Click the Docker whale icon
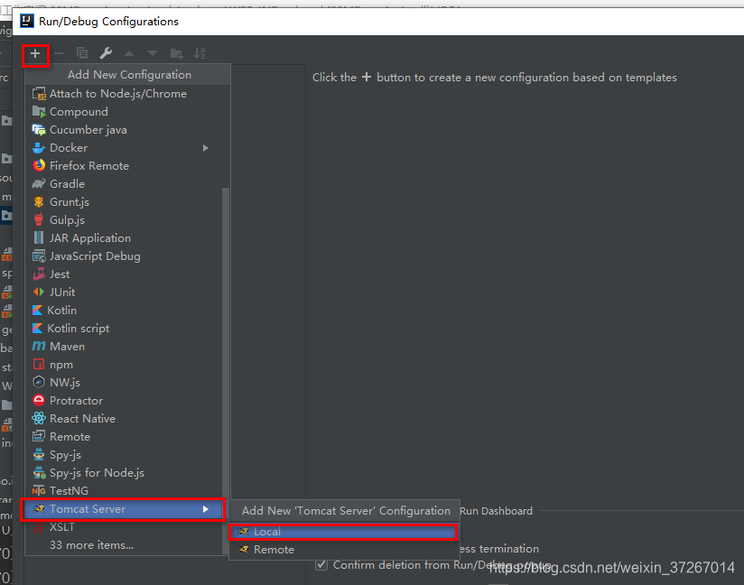 (x=39, y=147)
